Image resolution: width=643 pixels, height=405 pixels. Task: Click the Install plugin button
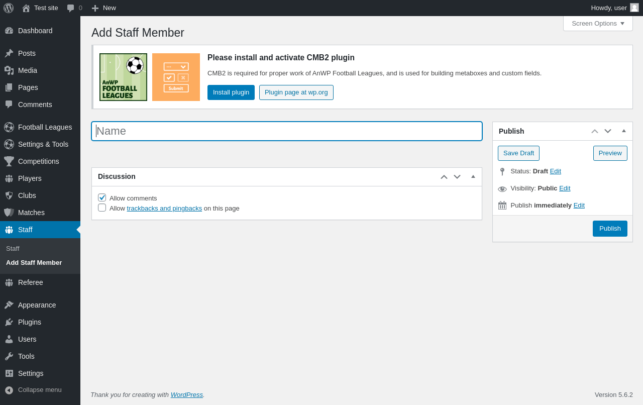pos(231,92)
